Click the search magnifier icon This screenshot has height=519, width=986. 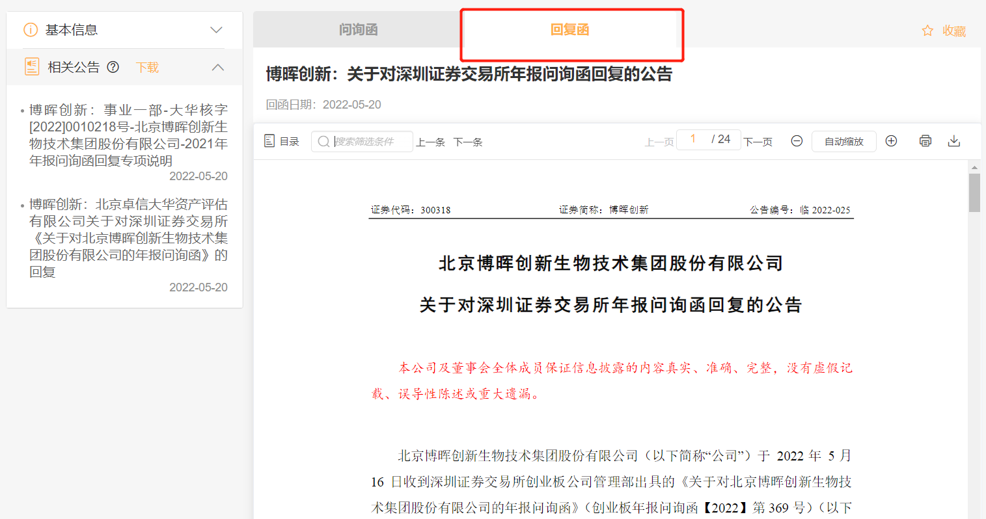[323, 141]
